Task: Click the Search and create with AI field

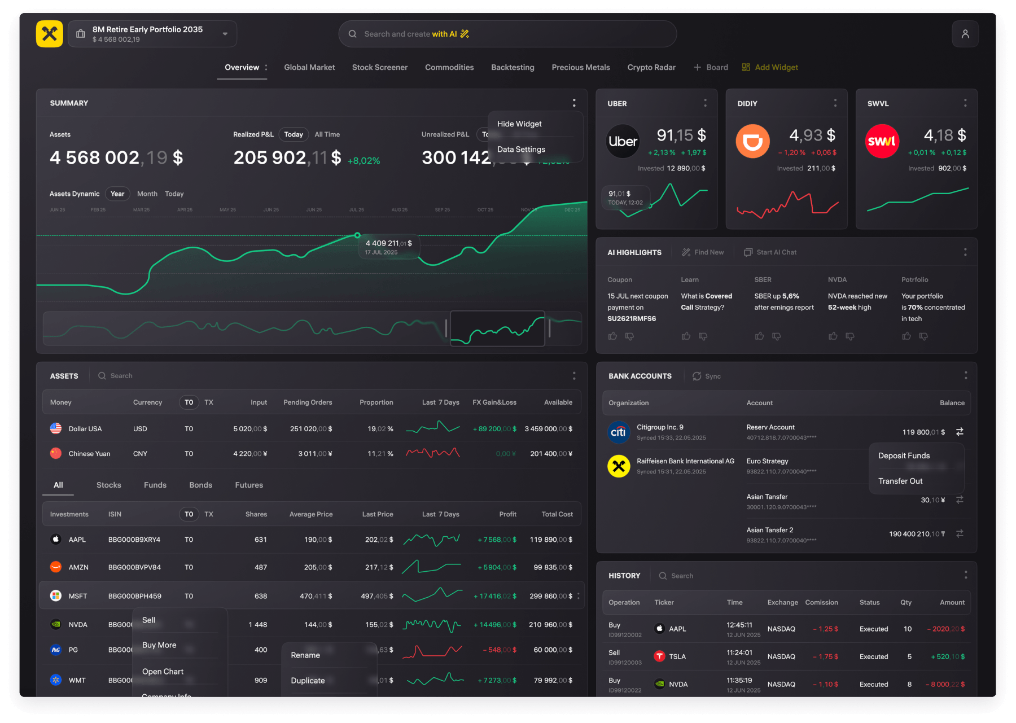Action: point(507,34)
